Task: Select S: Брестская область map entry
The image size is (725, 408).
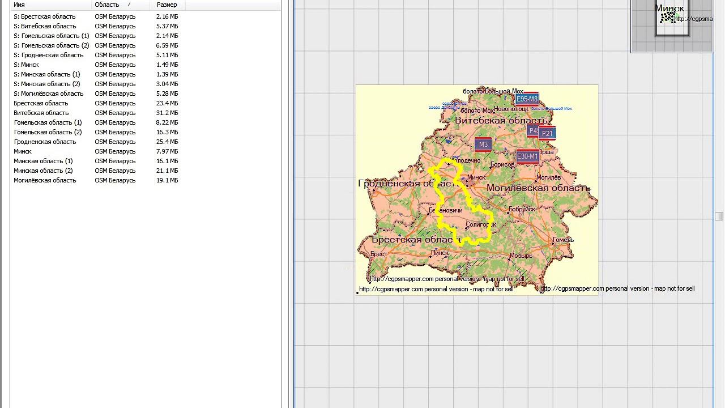Action: click(96, 16)
